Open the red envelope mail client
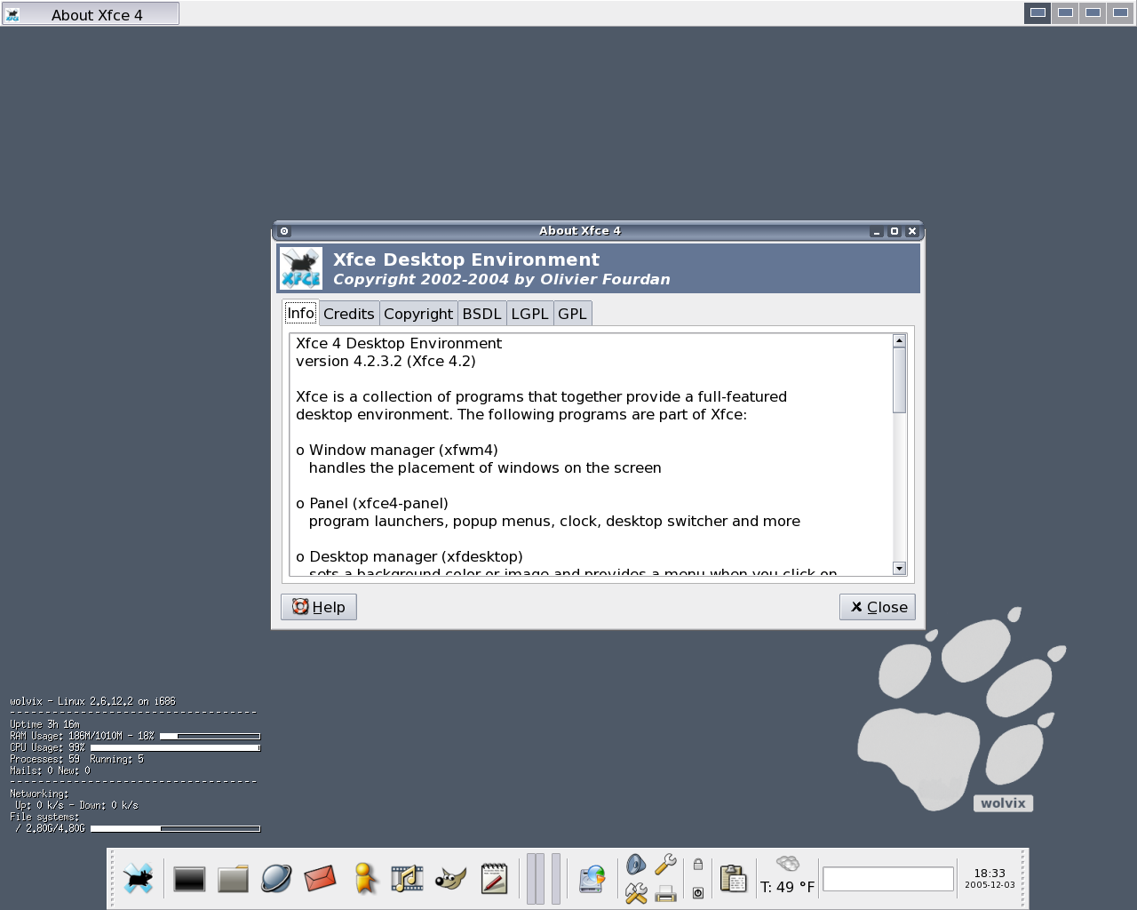Screen dimensions: 1137x910 pos(320,879)
